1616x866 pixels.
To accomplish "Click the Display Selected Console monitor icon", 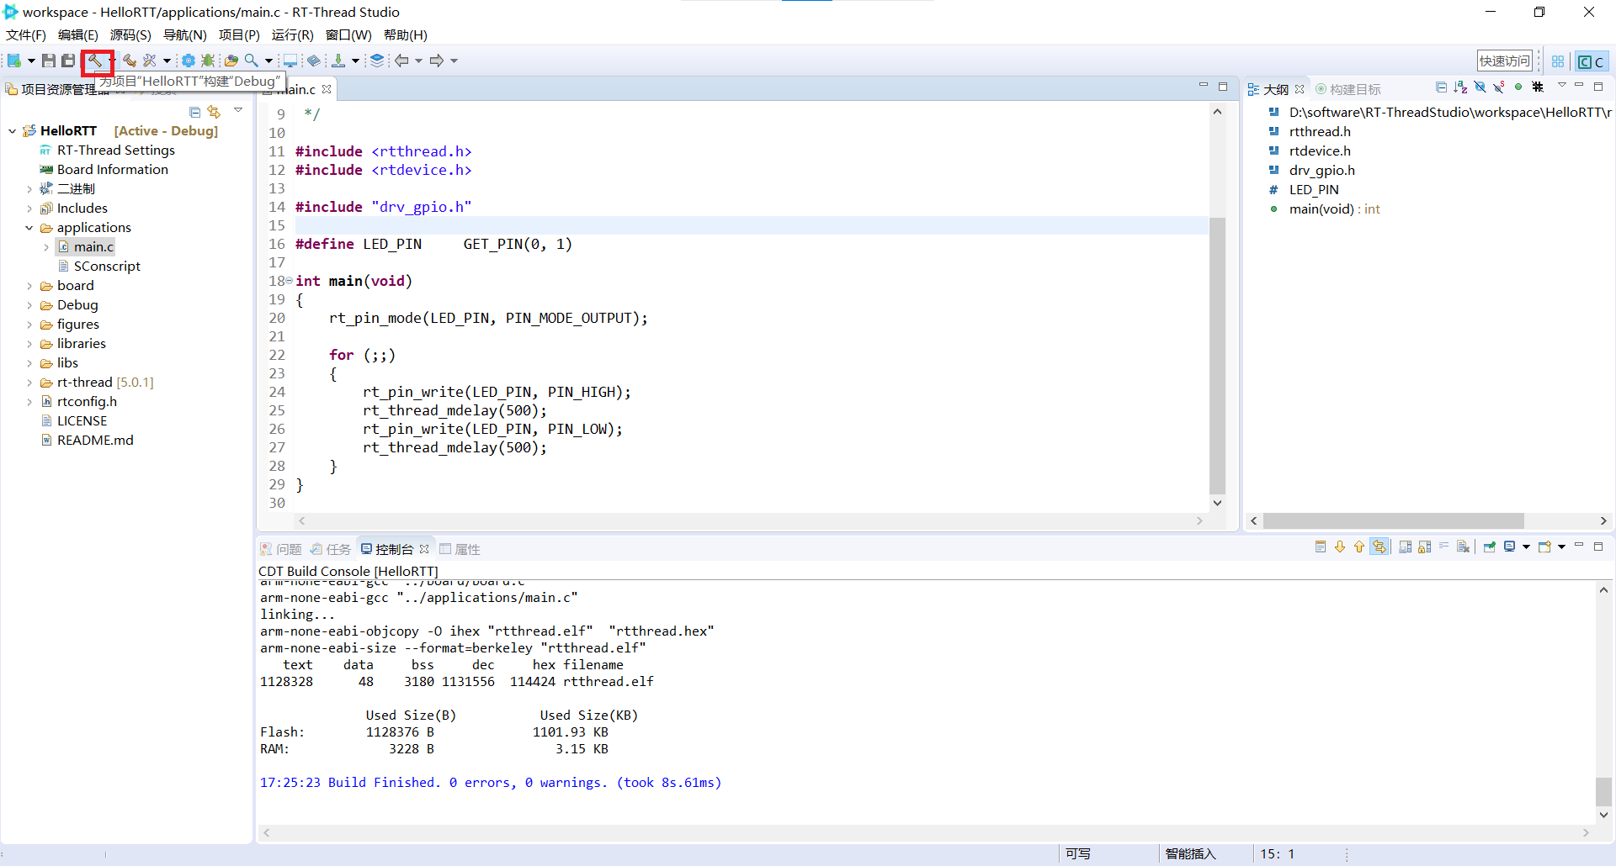I will 1510,547.
